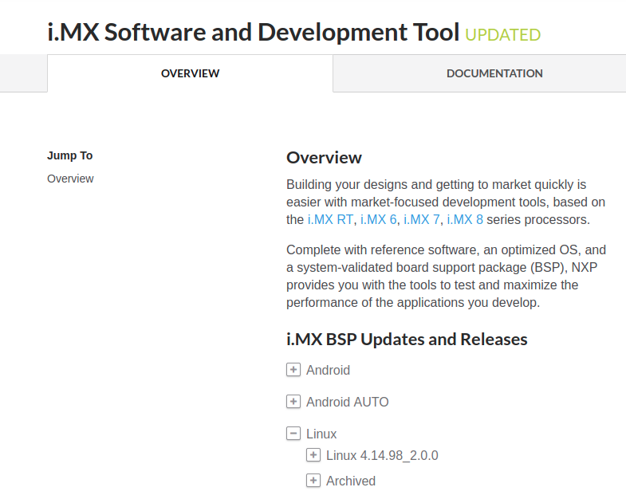This screenshot has height=499, width=626.
Task: Click the Overview section heading
Action: coord(324,157)
